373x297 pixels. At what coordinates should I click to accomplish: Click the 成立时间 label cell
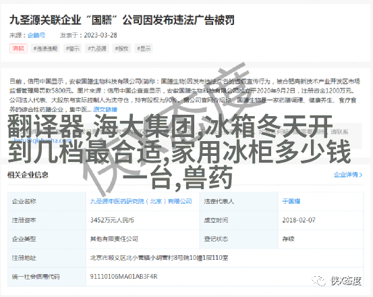(239, 220)
